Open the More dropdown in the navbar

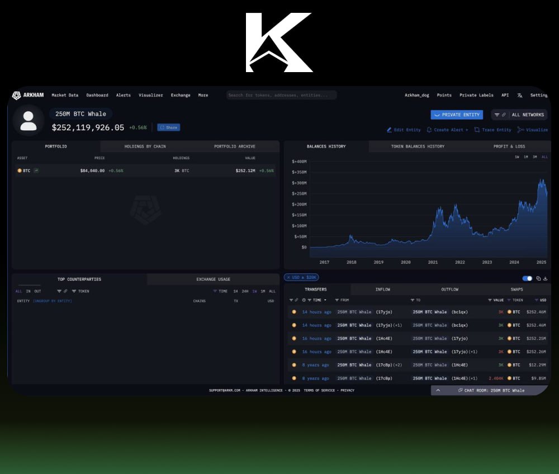tap(203, 95)
